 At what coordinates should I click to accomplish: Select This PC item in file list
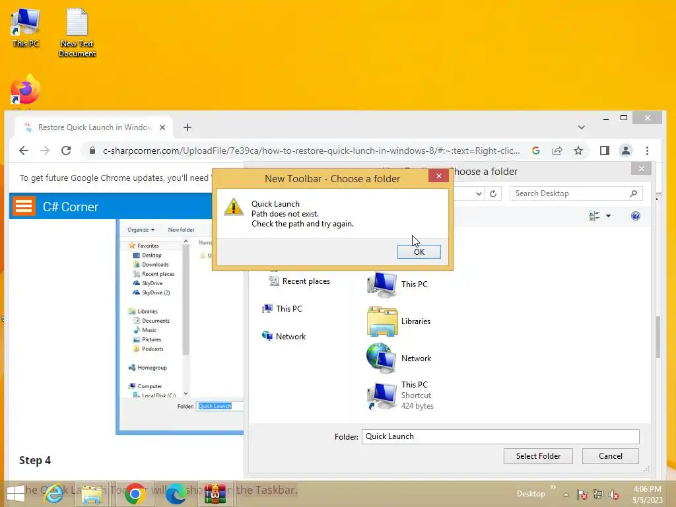tap(397, 285)
